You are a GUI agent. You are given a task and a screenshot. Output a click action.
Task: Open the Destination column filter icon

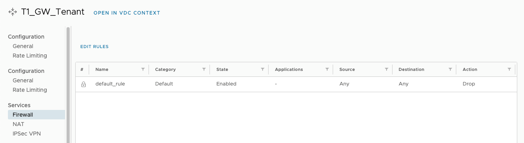pos(450,69)
